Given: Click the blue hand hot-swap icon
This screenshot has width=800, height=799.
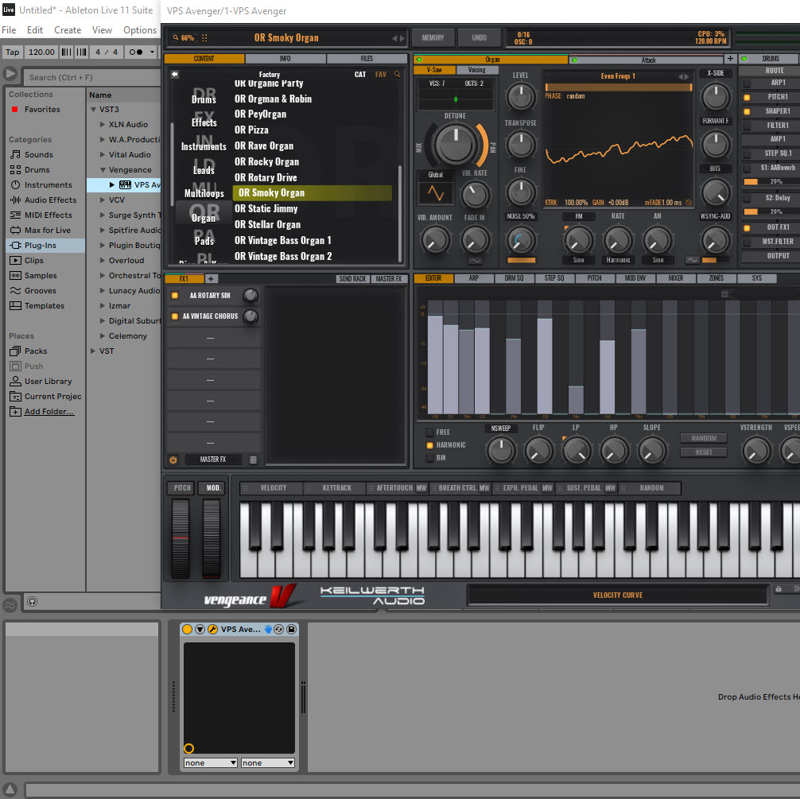Looking at the screenshot, I should coord(269,629).
